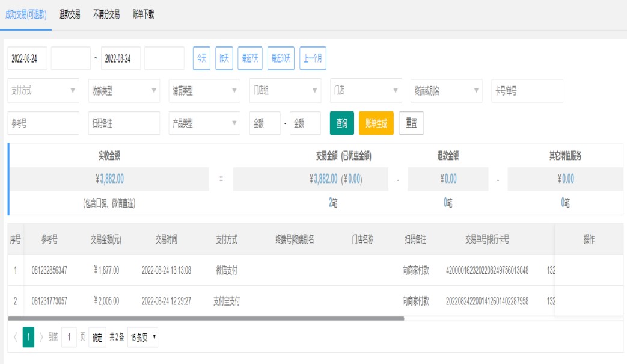Focus the 卡号/单号 input field
The image size is (627, 364).
[x=527, y=91]
